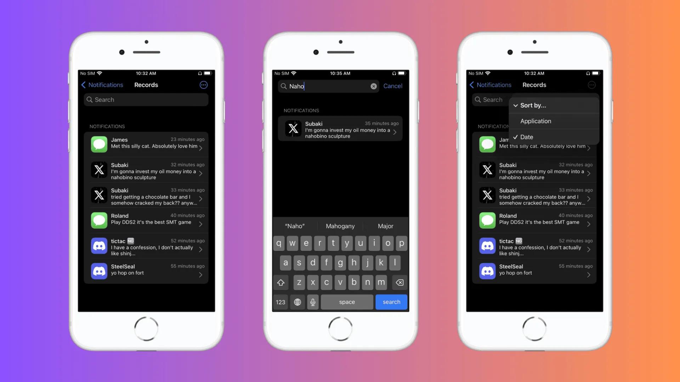Tap Cancel button to dismiss search
This screenshot has width=680, height=382.
coord(393,86)
